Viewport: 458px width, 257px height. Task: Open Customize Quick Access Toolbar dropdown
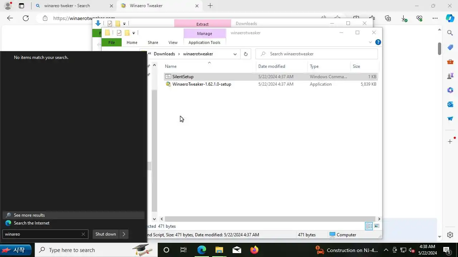tap(133, 33)
